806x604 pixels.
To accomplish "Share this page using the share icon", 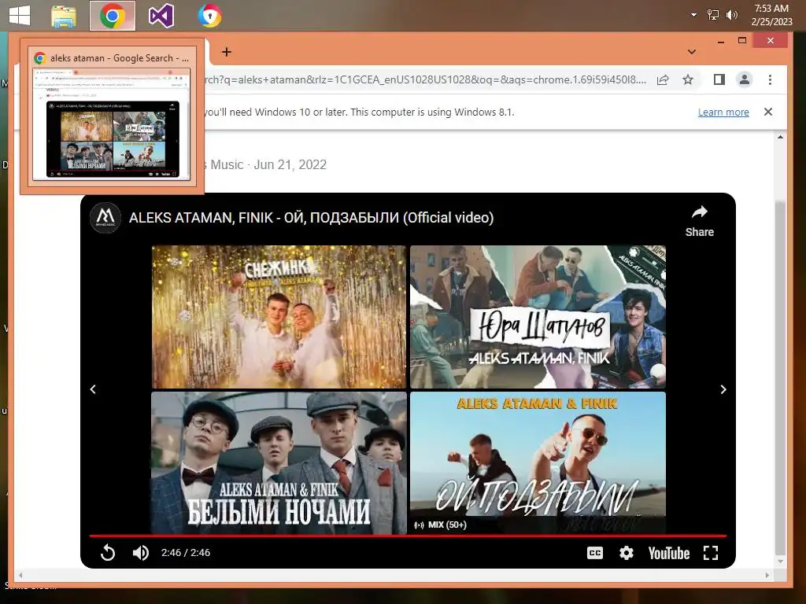I will 663,79.
